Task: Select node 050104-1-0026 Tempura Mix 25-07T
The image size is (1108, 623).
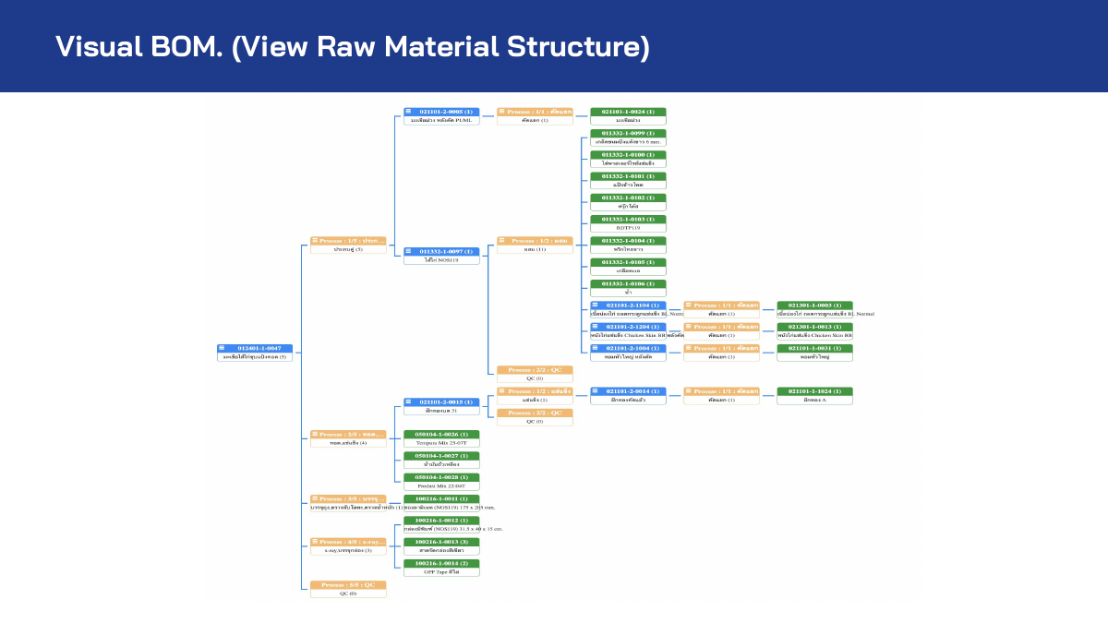Action: (441, 438)
